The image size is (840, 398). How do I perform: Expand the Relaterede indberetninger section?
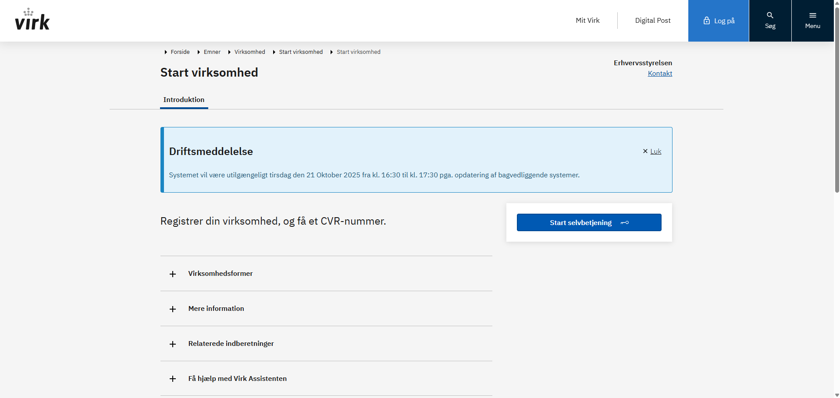pos(231,344)
